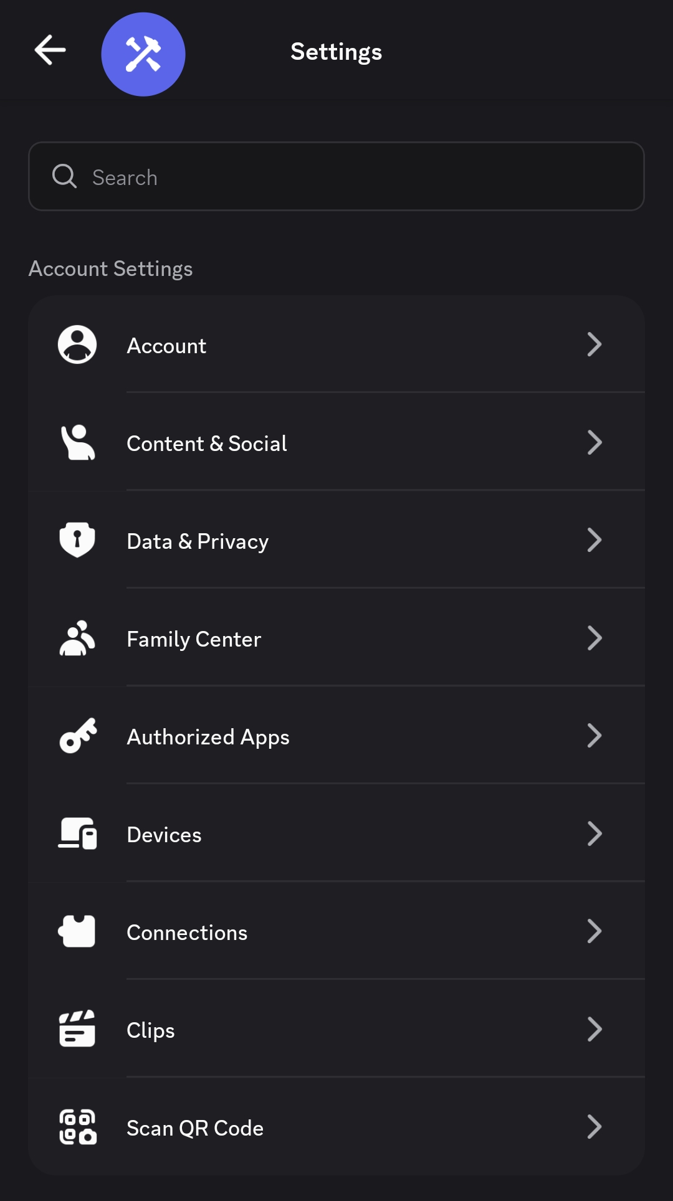
Task: Expand Account via its chevron arrow
Action: click(594, 344)
